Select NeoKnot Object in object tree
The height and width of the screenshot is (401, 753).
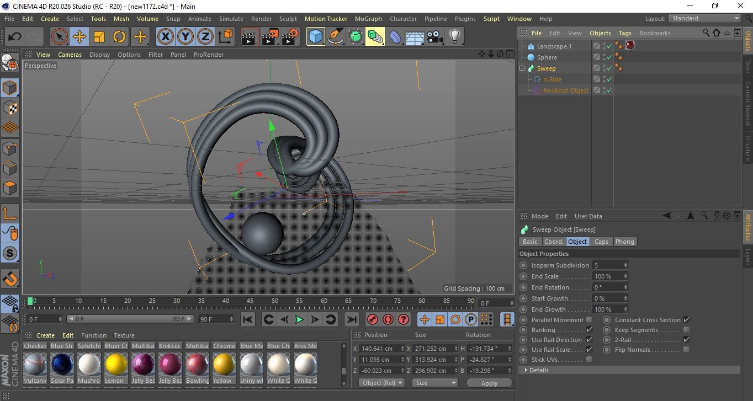point(565,90)
